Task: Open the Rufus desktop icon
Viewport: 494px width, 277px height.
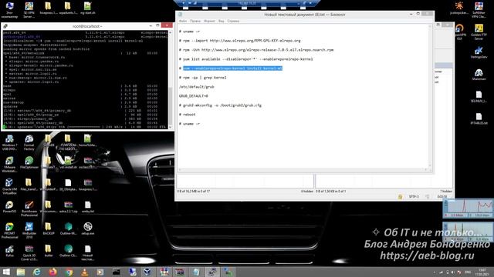Action: click(x=9, y=252)
